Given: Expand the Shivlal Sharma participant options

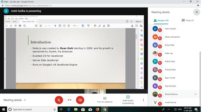Looking at the screenshot, I should point(195,94).
